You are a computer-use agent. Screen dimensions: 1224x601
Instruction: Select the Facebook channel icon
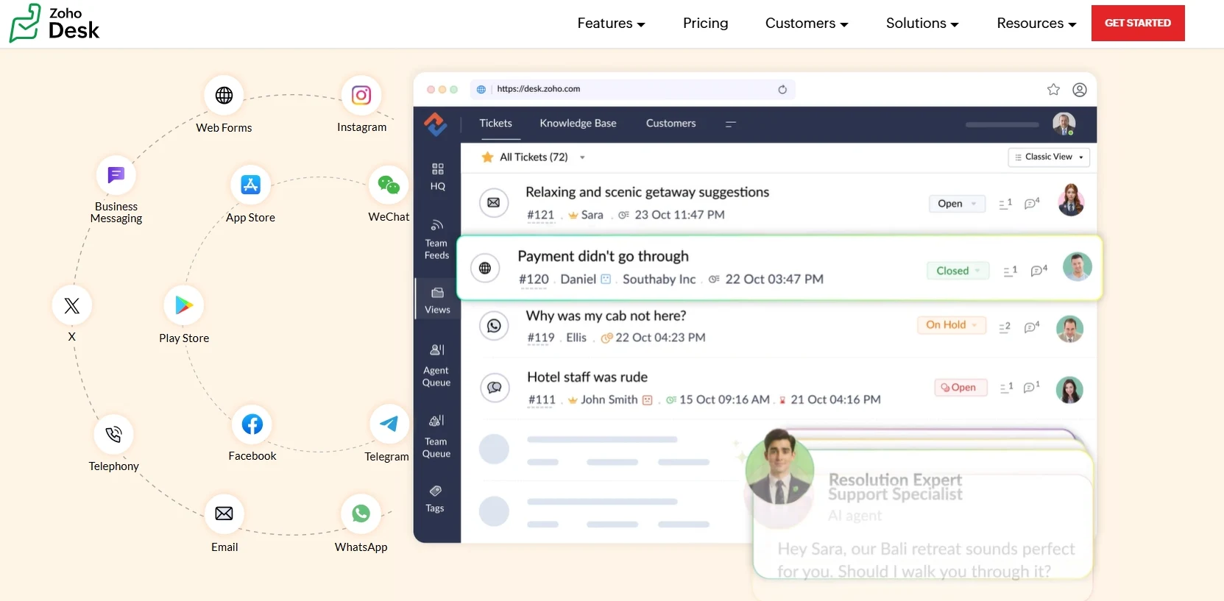[x=252, y=424]
